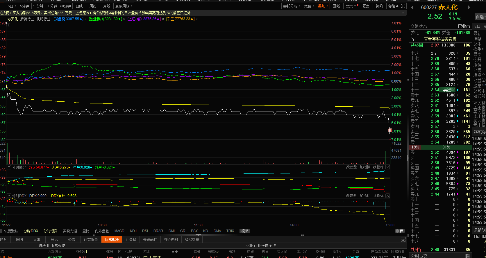This screenshot has height=258, width=486.
Task: Open the 复盘 replay mode
Action: (x=366, y=6)
